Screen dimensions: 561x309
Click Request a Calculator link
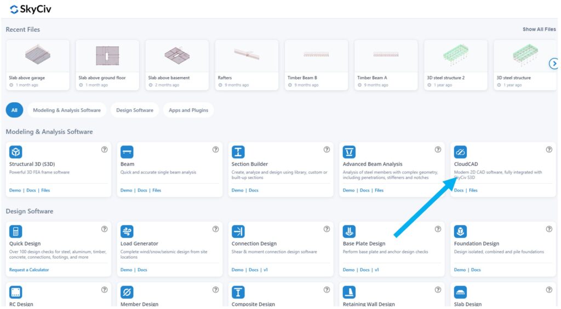[29, 270]
